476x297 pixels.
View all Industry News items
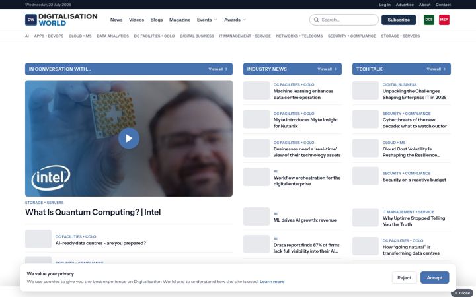(x=327, y=69)
